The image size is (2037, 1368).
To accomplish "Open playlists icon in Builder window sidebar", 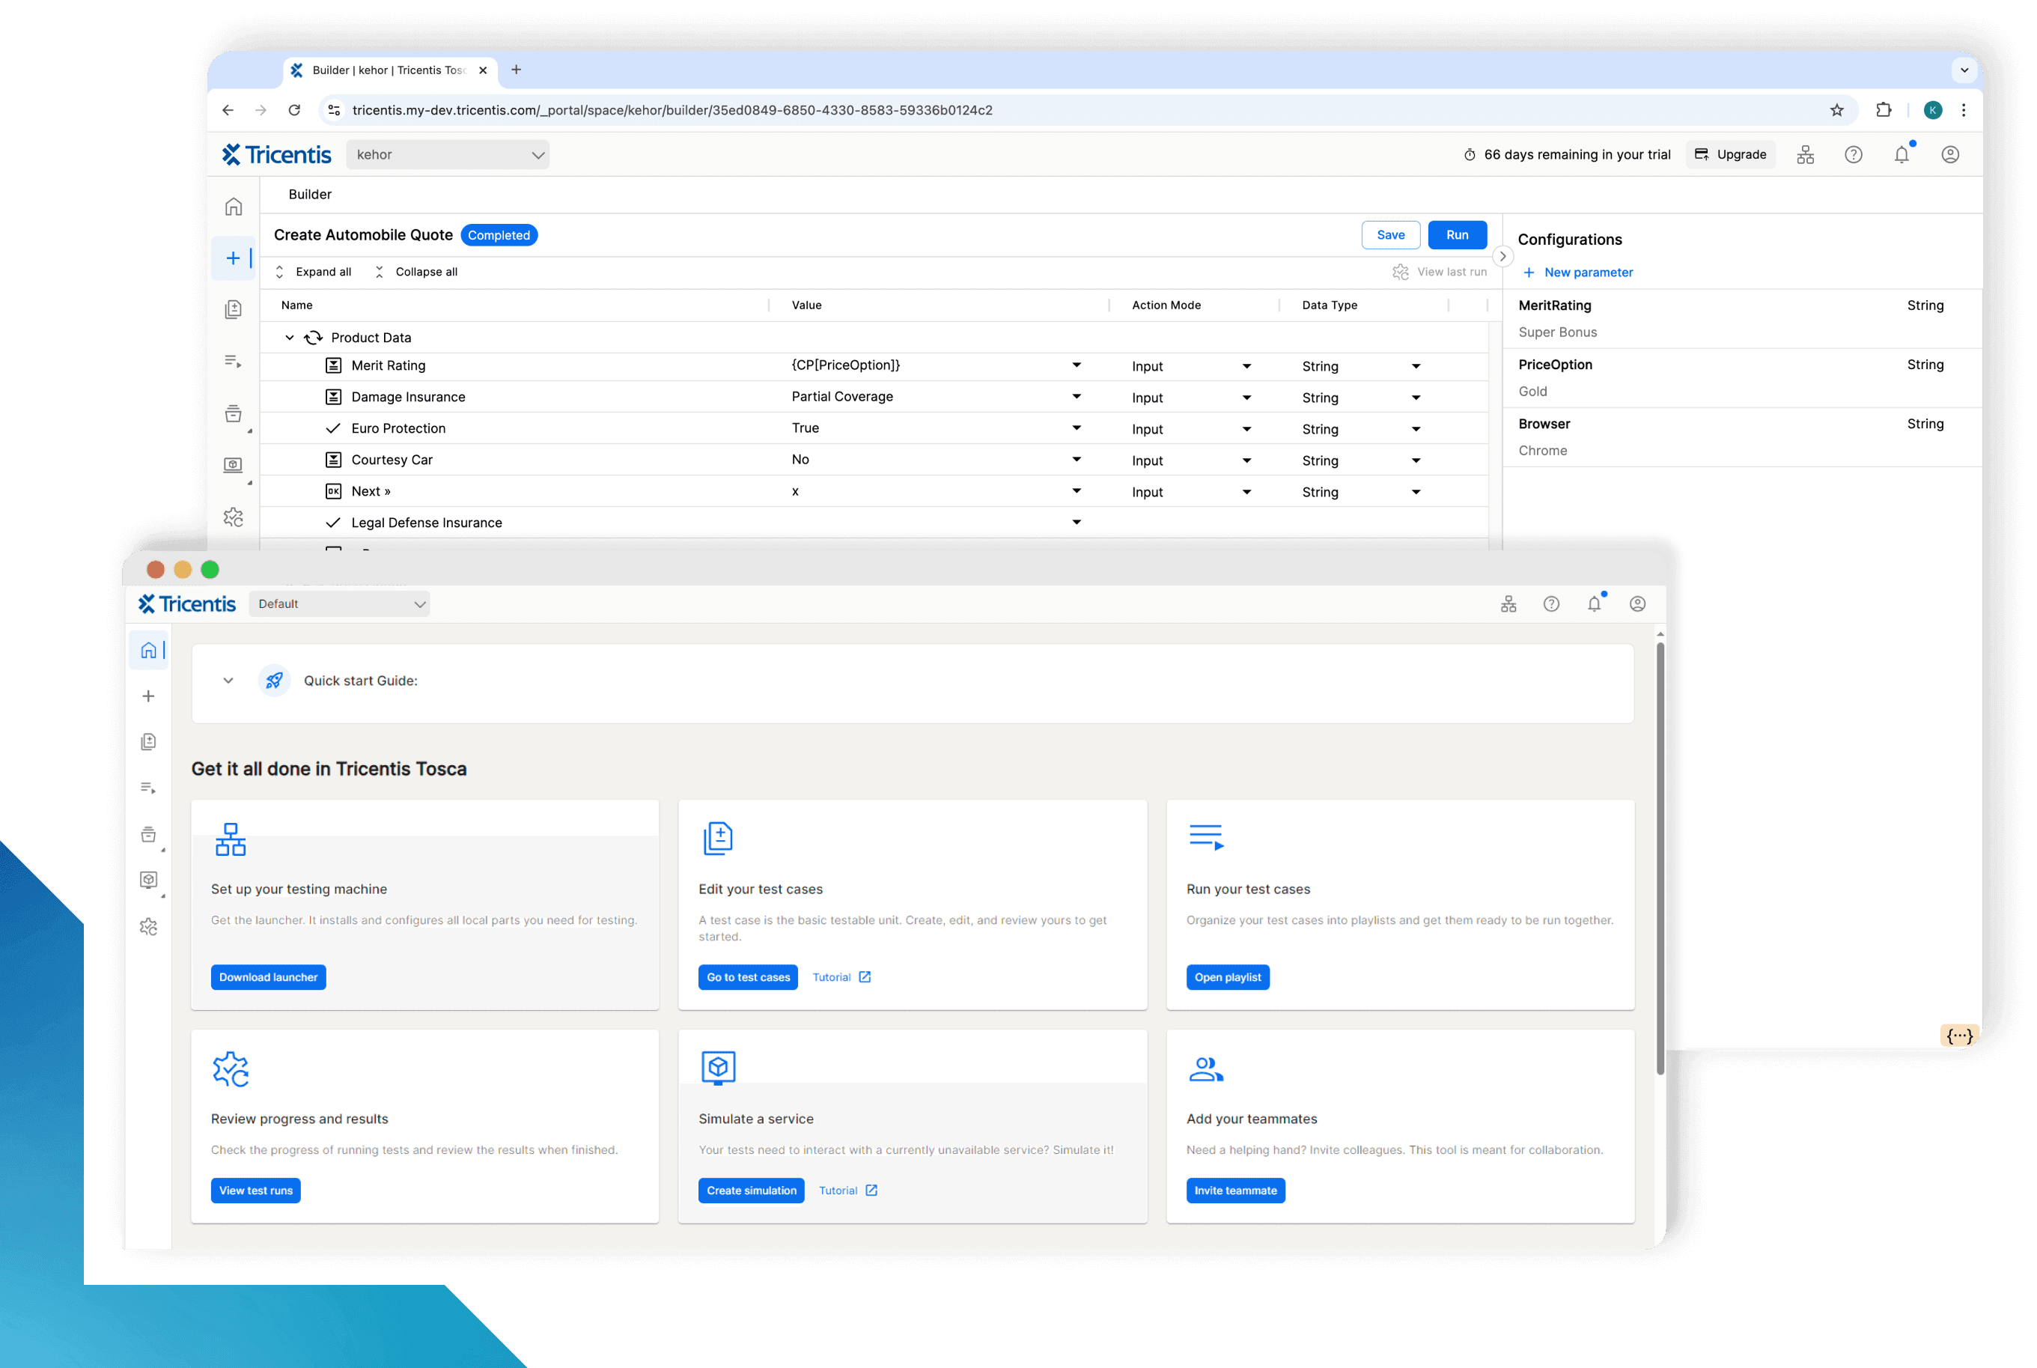I will [x=233, y=361].
